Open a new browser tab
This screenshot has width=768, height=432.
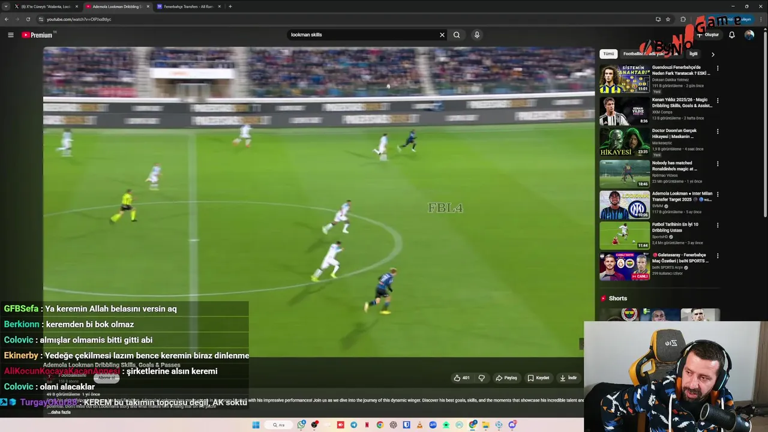[x=230, y=7]
